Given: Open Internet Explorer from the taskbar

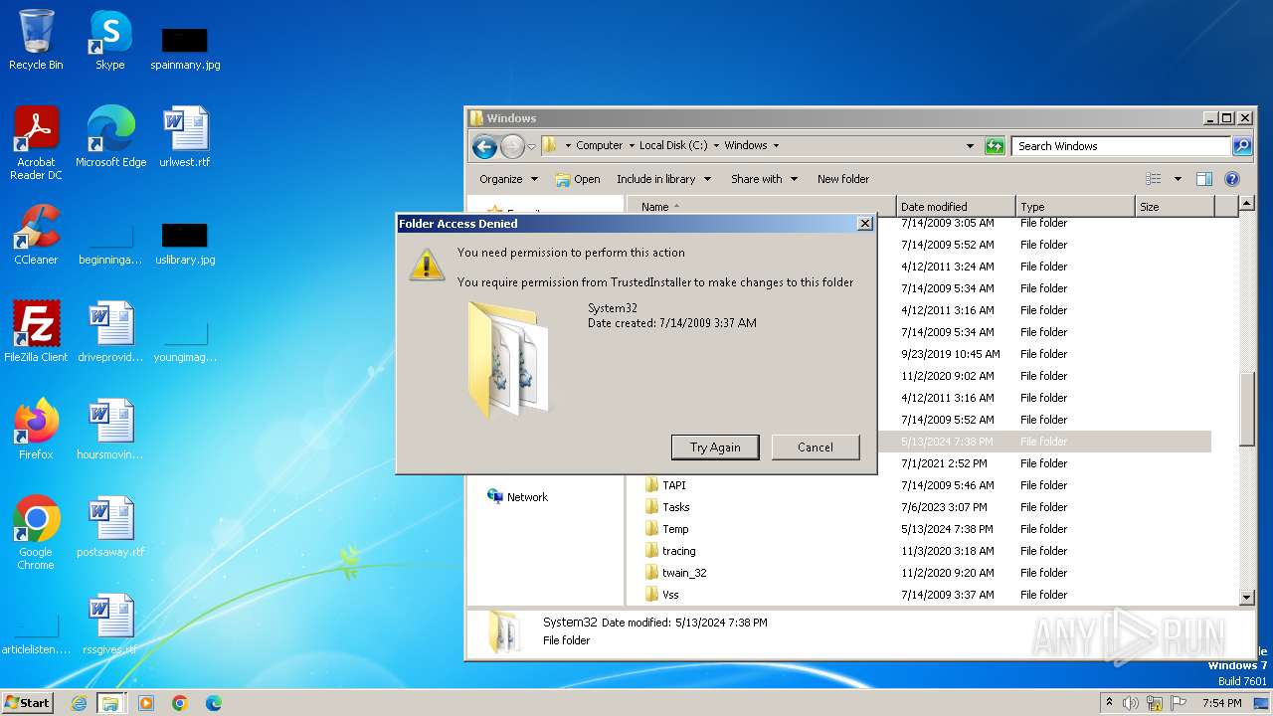Looking at the screenshot, I should click(79, 703).
